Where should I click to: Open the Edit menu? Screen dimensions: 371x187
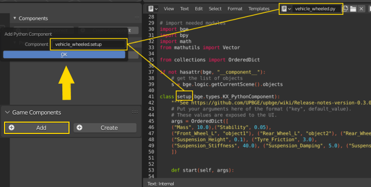click(199, 9)
